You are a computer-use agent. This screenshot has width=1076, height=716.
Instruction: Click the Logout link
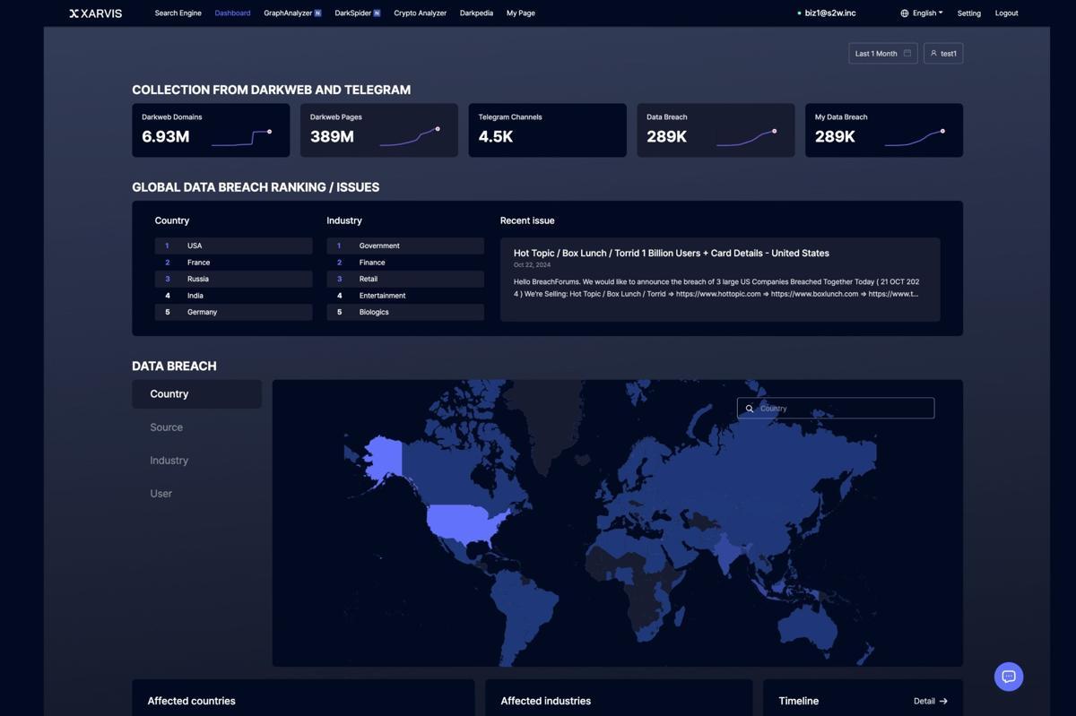(x=1006, y=13)
